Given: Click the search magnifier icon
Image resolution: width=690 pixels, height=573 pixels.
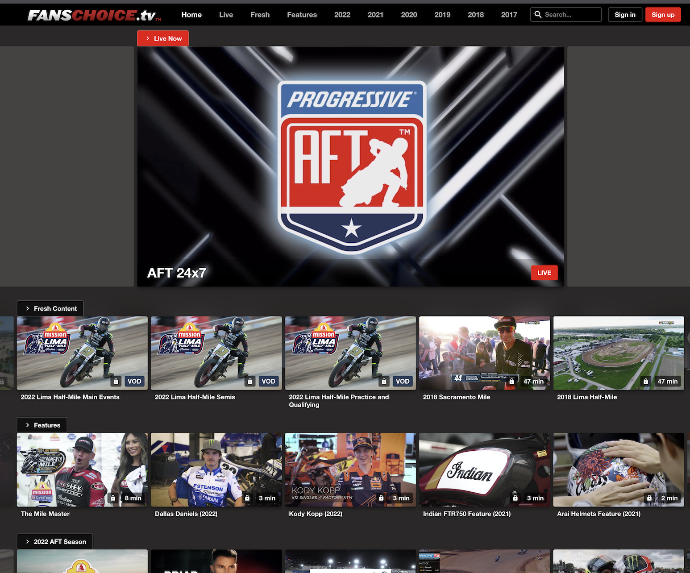Looking at the screenshot, I should point(538,15).
